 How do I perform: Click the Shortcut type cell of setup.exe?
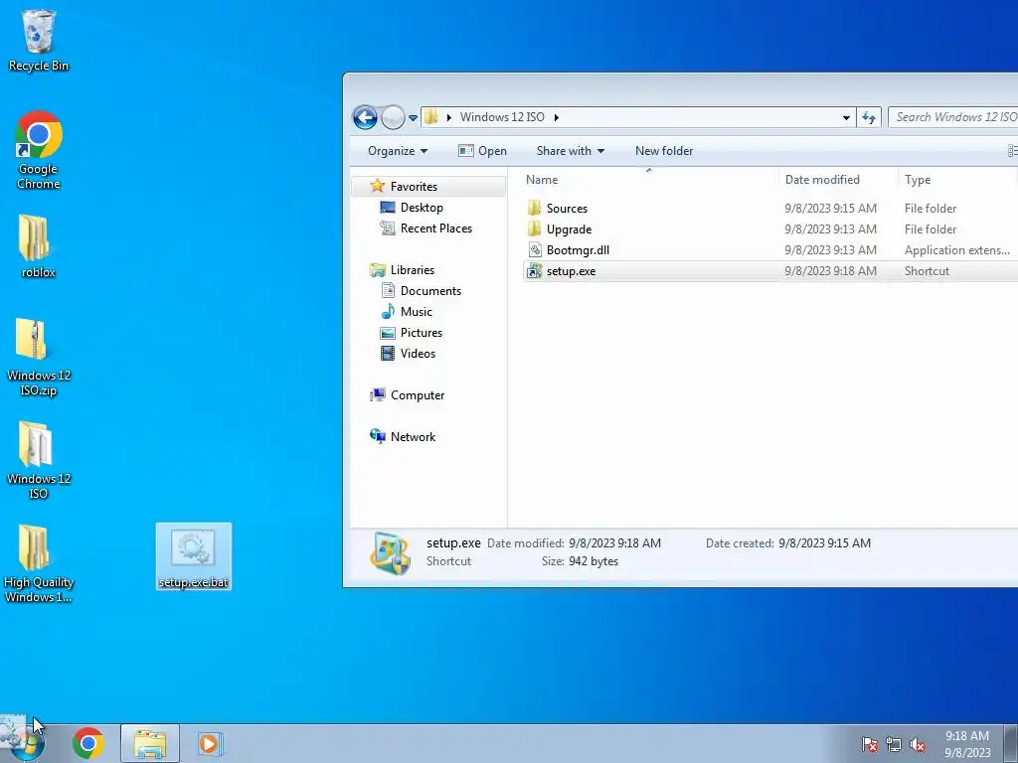(927, 271)
